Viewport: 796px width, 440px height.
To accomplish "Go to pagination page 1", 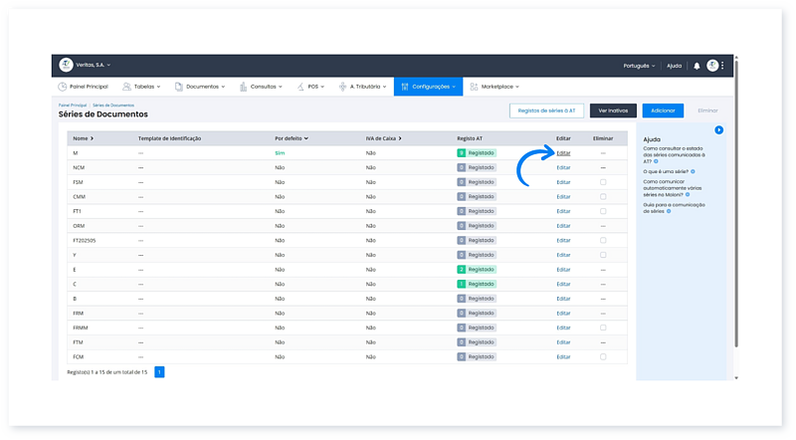I will point(159,371).
